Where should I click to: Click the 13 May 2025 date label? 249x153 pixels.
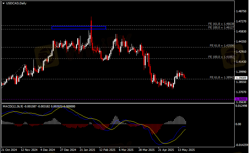point(186,150)
